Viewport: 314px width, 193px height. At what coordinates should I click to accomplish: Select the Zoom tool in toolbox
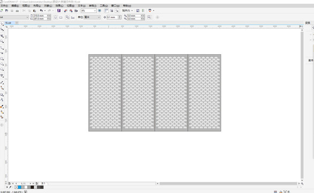coord(2,41)
